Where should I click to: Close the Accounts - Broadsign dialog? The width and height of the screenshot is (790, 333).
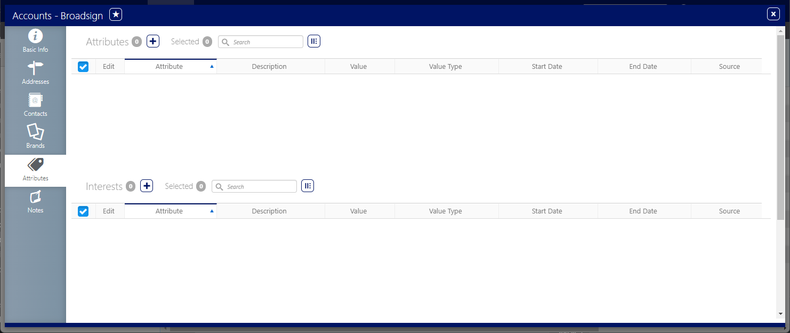pos(773,14)
